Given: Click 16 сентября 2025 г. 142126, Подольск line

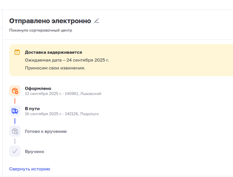Looking at the screenshot, I should 62,114.
